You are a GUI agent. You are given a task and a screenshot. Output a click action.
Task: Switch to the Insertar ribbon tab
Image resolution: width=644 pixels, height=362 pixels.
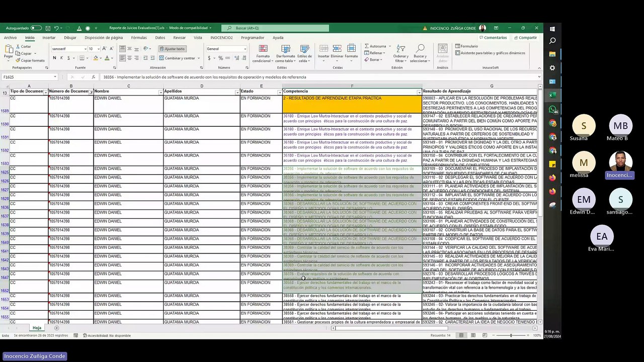49,38
